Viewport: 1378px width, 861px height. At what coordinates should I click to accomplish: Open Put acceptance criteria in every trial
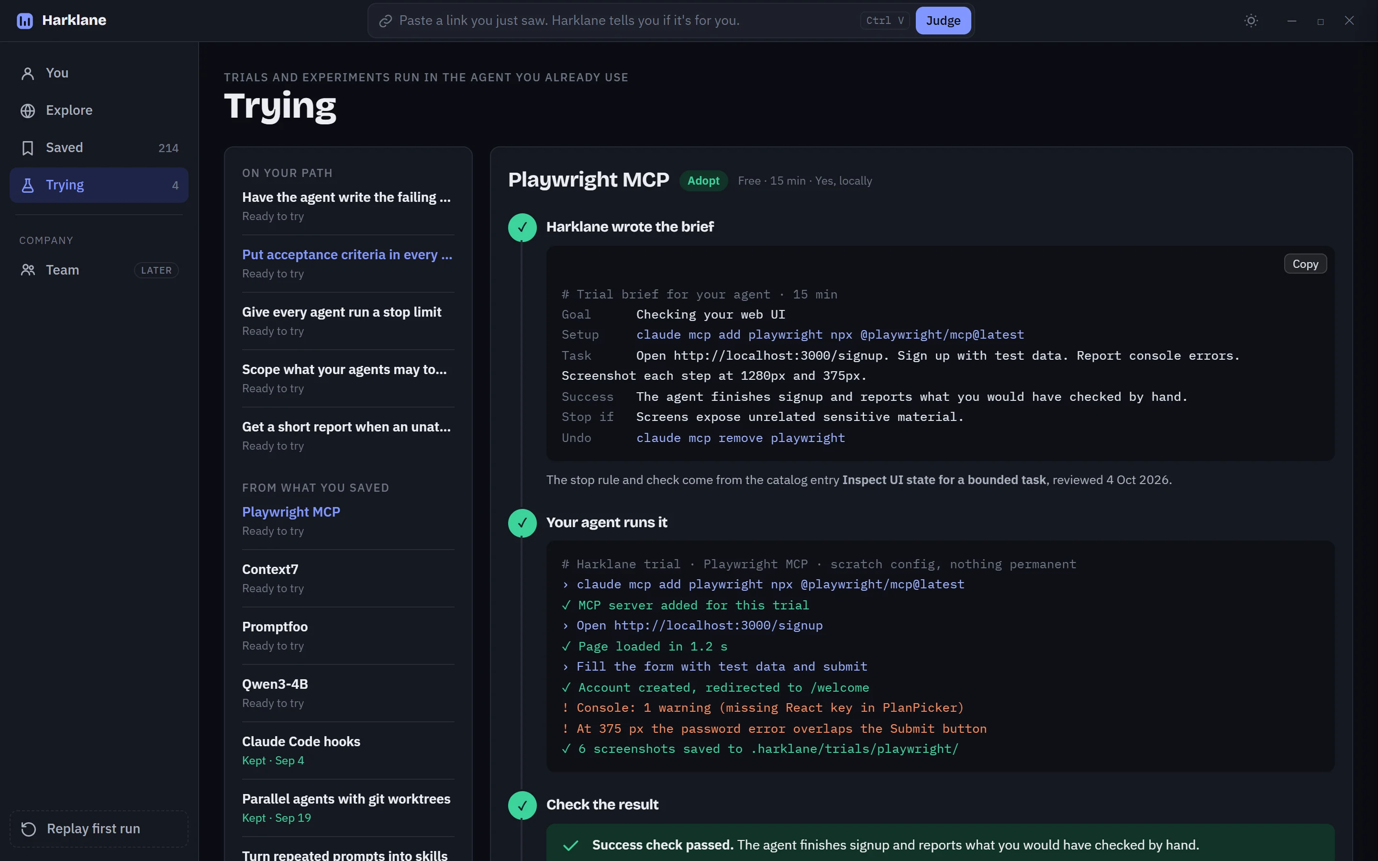[348, 264]
